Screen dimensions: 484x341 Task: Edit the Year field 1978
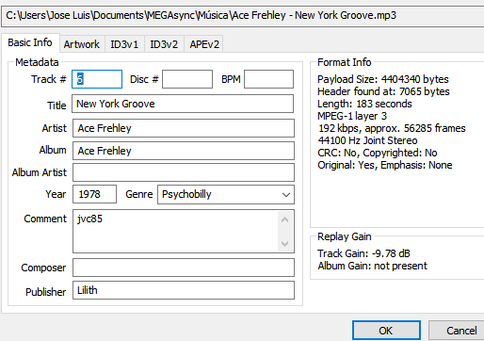coord(94,194)
